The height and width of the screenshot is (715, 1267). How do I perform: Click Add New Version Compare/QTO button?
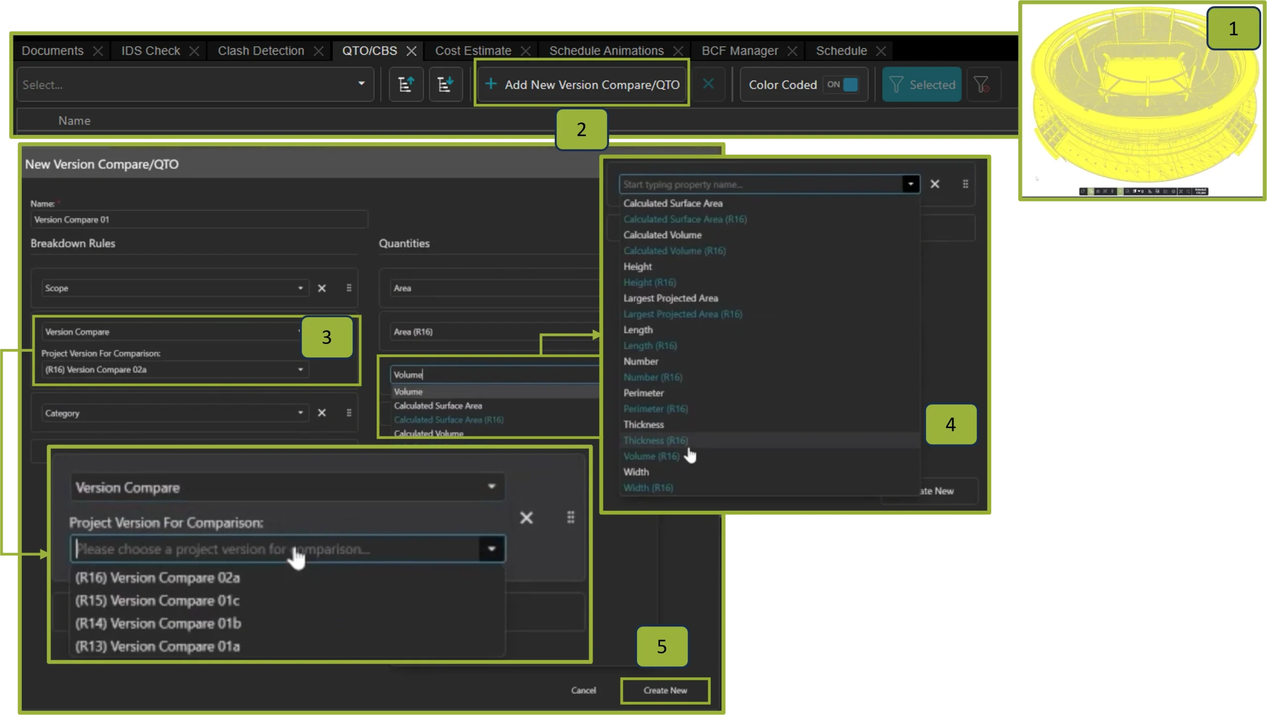tap(582, 85)
